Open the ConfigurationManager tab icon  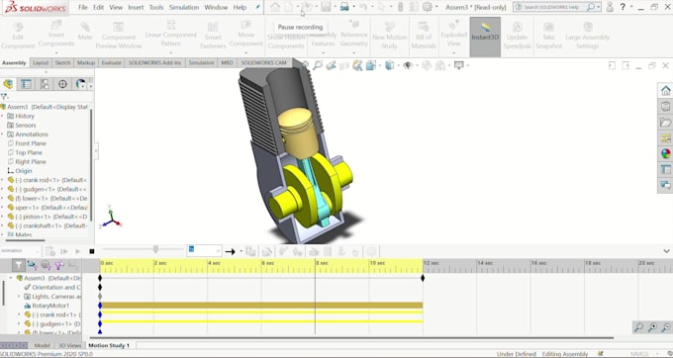(45, 84)
